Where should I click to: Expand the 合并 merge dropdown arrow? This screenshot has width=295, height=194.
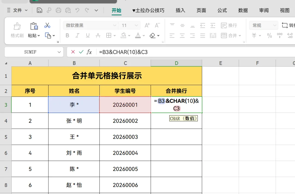(240, 36)
